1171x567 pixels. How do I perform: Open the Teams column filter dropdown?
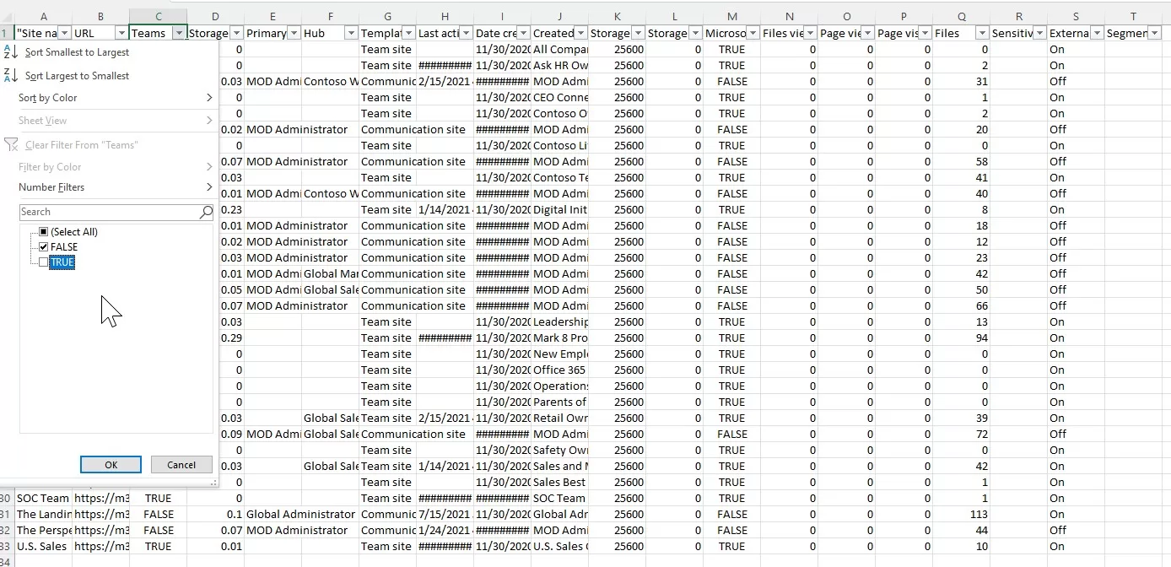(179, 33)
